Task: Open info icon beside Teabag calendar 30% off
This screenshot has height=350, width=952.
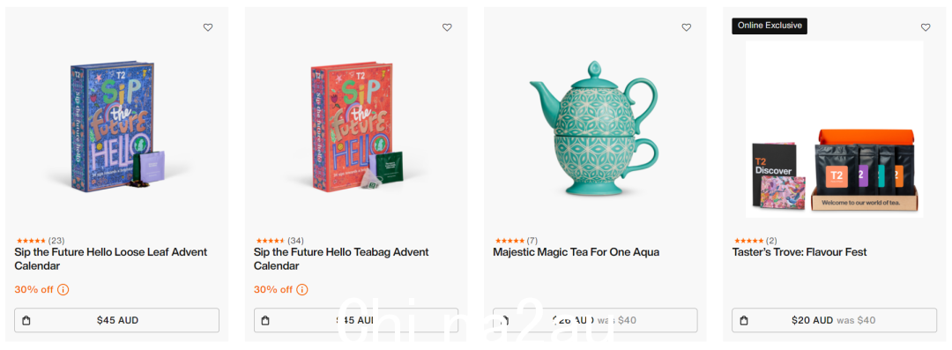Action: click(302, 289)
